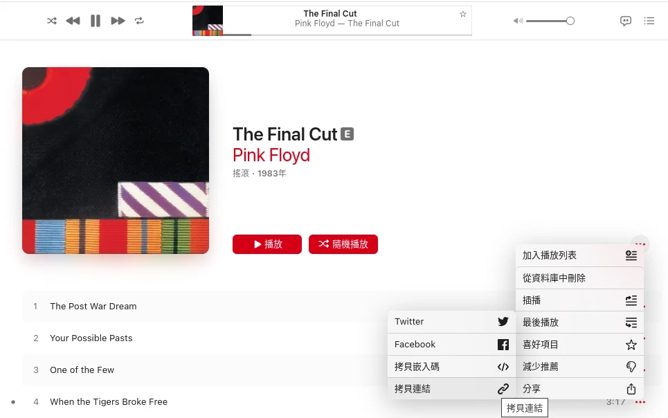Choose 從資料庫中刪除 from context menu
668x418 pixels.
(579, 278)
